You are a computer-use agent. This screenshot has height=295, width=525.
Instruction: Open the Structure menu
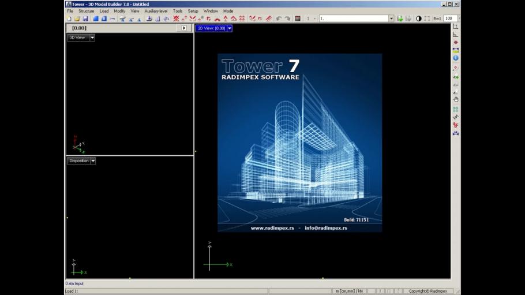pyautogui.click(x=87, y=11)
